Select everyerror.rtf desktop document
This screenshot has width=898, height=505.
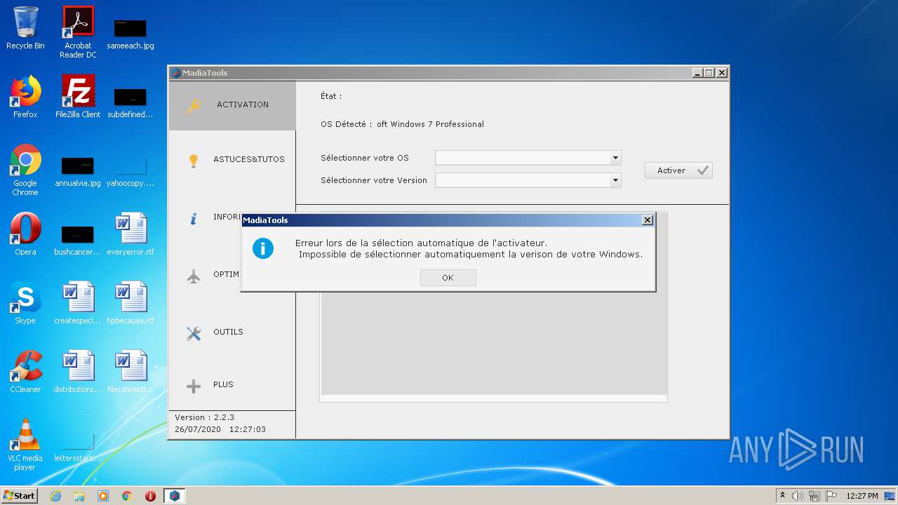130,234
